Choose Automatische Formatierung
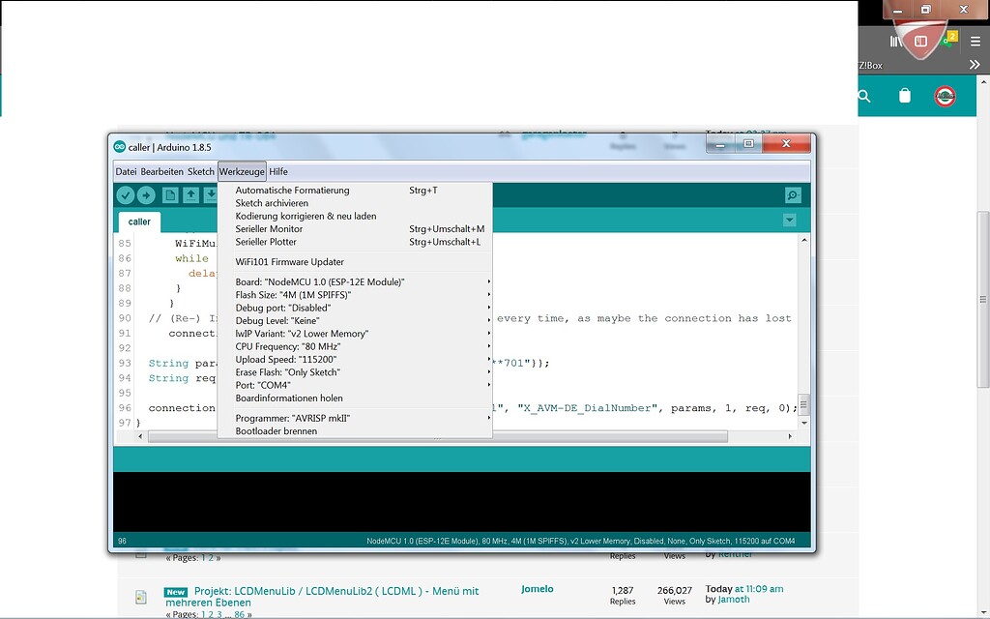 [x=355, y=191]
